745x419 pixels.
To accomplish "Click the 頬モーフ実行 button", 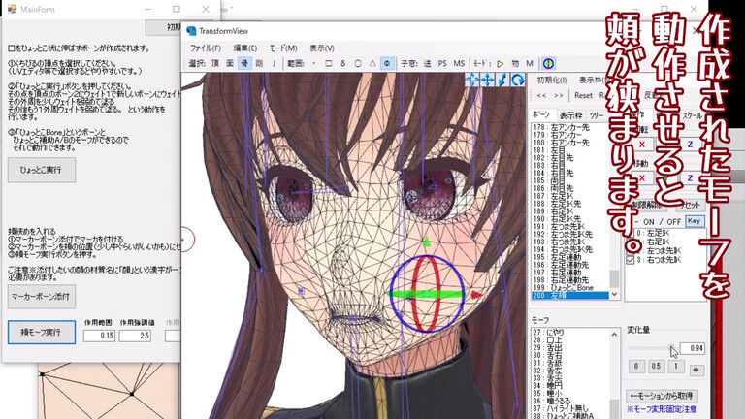I will (42, 332).
